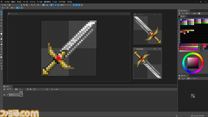Click the Open folder icon
This screenshot has width=208, height=117.
5,5
